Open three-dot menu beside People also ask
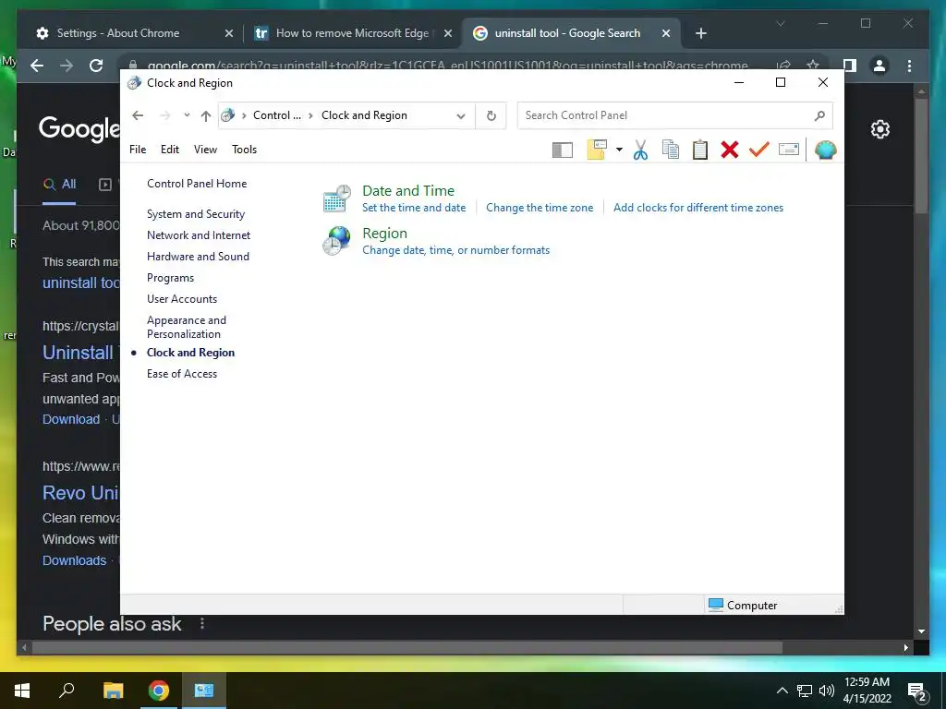 tap(202, 623)
